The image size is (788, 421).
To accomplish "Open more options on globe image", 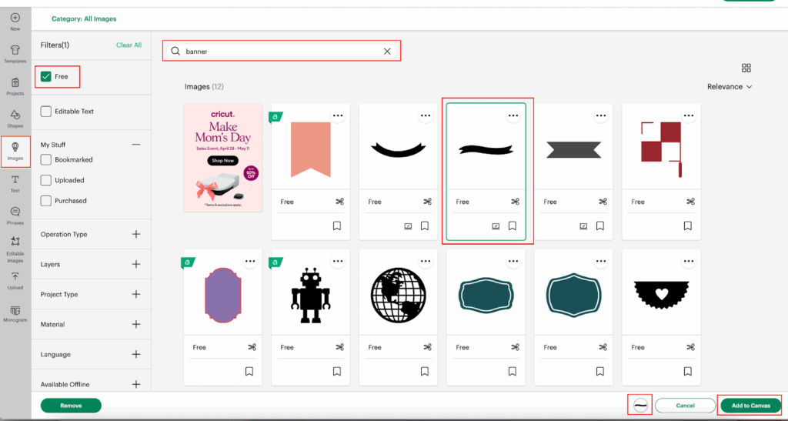I will [426, 261].
